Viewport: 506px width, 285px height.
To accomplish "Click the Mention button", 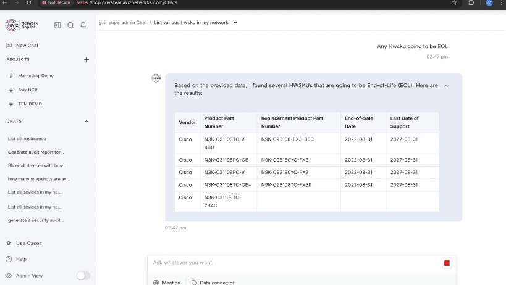I will tap(167, 283).
